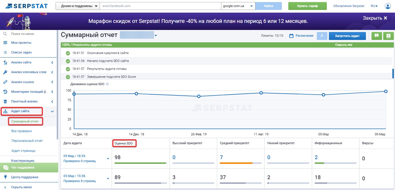Click the green feedback message icon button
This screenshot has height=190, width=395.
coord(376,36)
